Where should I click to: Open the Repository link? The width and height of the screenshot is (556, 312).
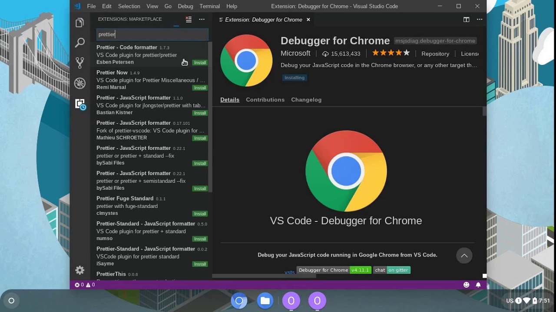coord(435,54)
